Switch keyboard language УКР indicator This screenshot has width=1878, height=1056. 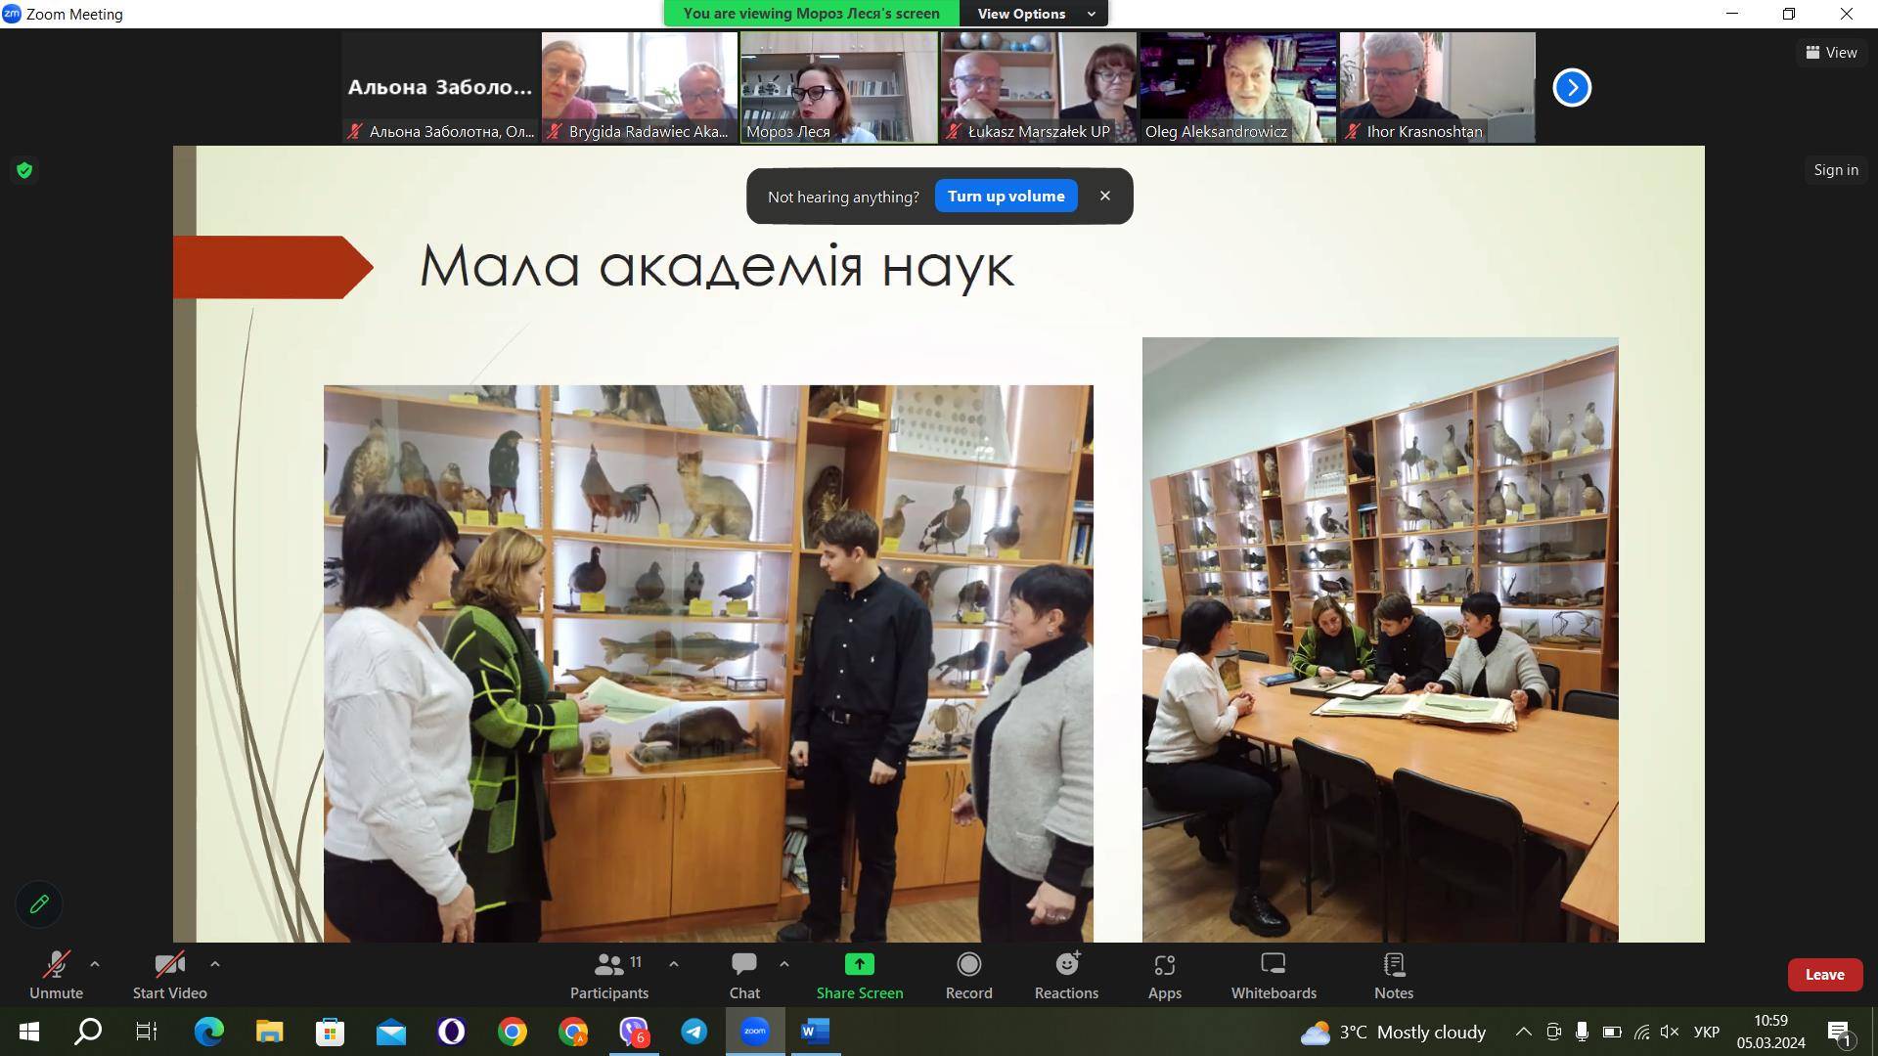pyautogui.click(x=1707, y=1032)
